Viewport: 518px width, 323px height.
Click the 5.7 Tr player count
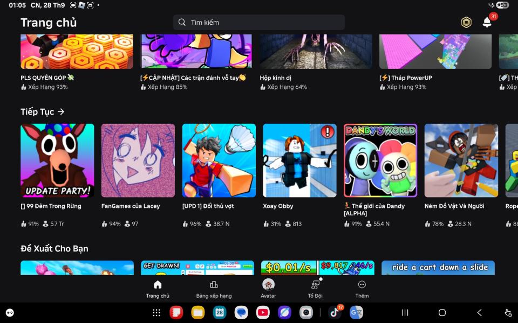point(53,224)
